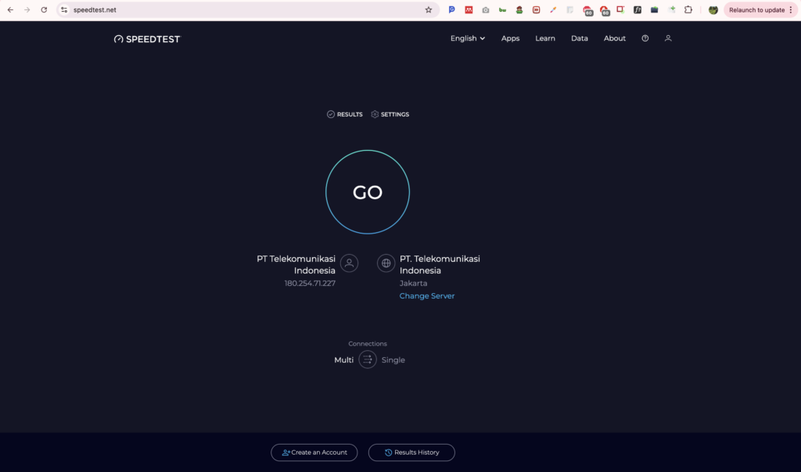
Task: Expand the English language dropdown
Action: [x=468, y=38]
